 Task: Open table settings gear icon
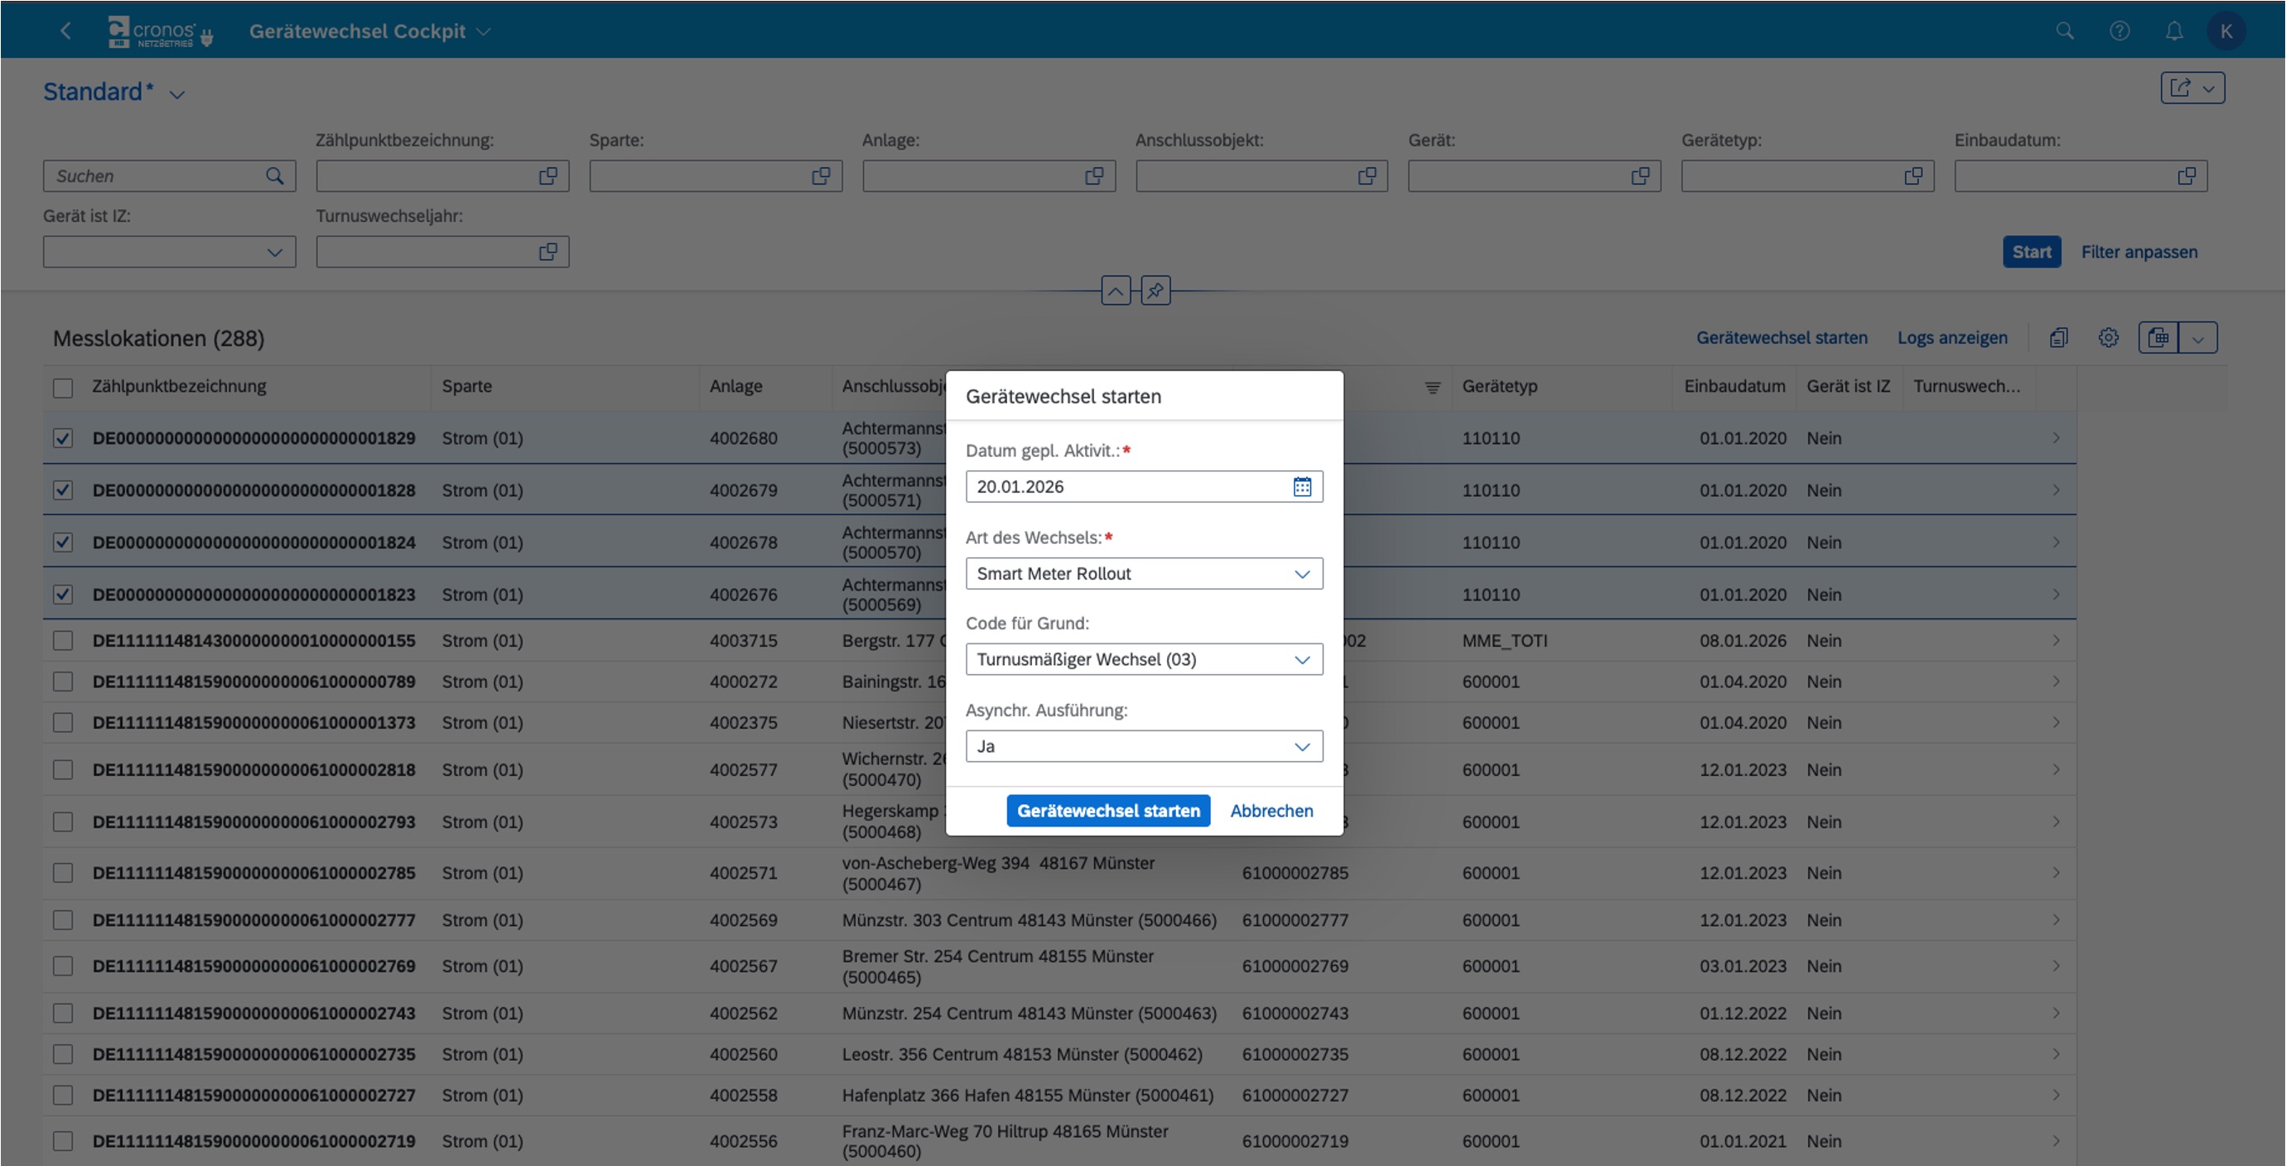(2109, 338)
